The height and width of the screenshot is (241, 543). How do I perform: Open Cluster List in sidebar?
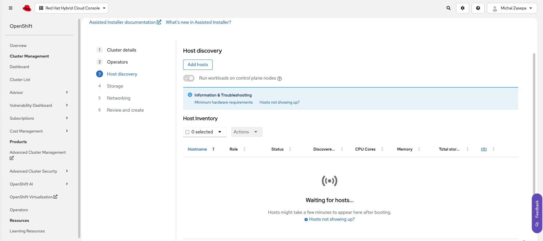click(20, 80)
